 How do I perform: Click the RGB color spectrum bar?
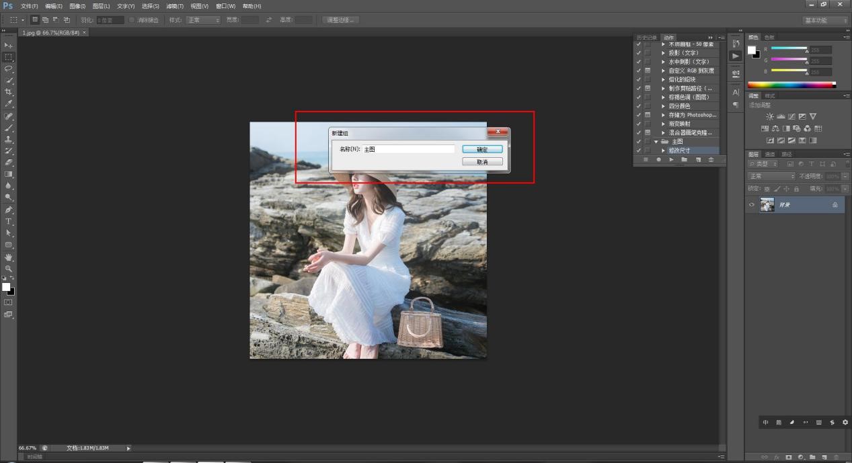pyautogui.click(x=791, y=85)
